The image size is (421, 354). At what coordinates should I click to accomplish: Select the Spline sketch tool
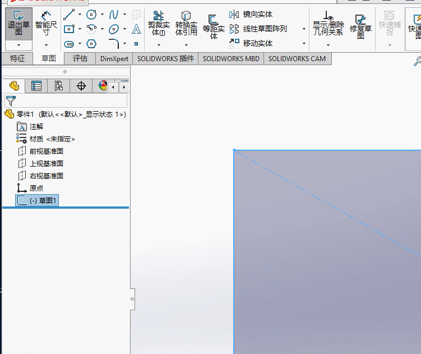[x=114, y=15]
